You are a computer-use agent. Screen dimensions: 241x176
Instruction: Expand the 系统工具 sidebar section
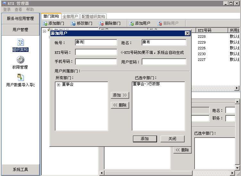pos(20,170)
